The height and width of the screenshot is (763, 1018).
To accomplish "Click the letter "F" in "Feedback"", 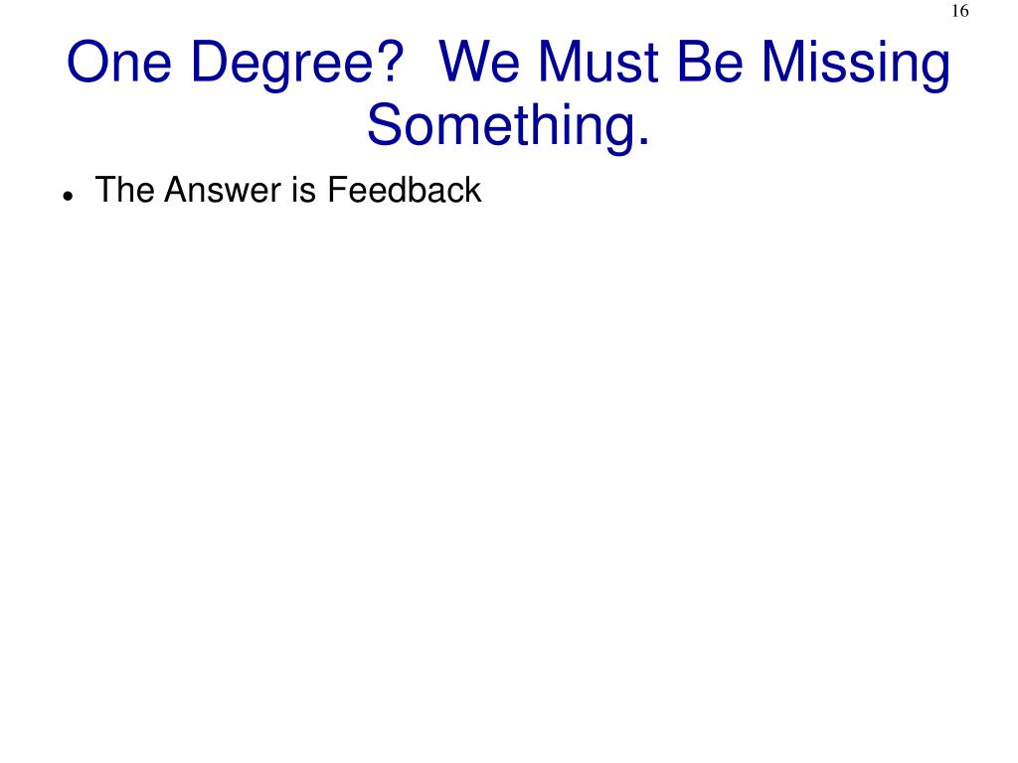I will 336,190.
